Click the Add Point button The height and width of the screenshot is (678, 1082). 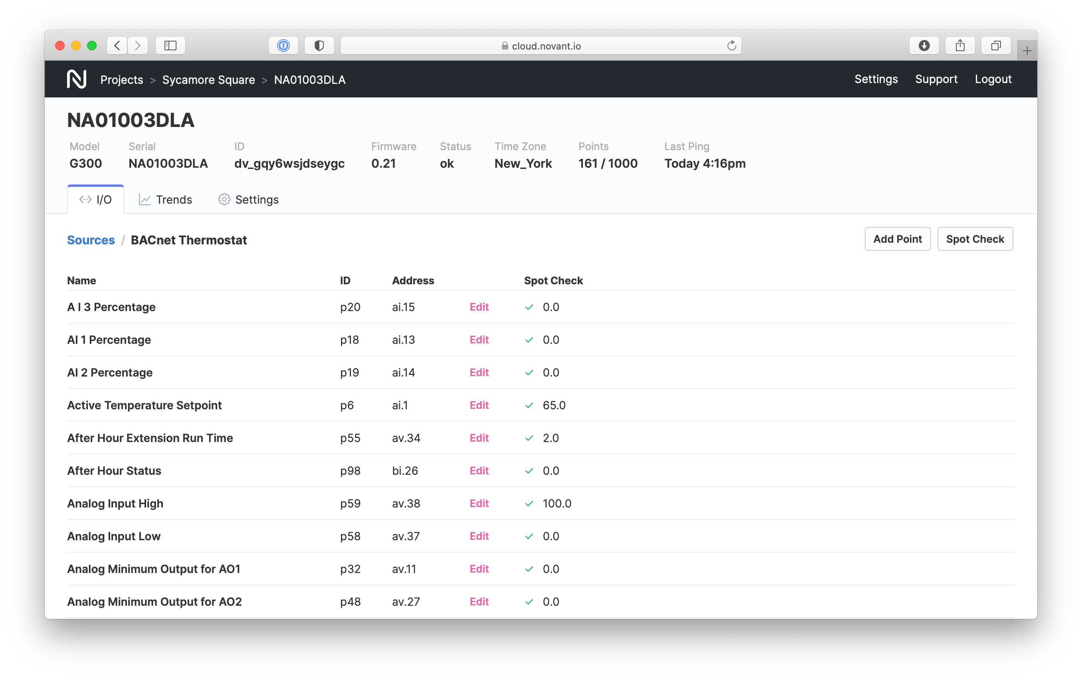(897, 239)
